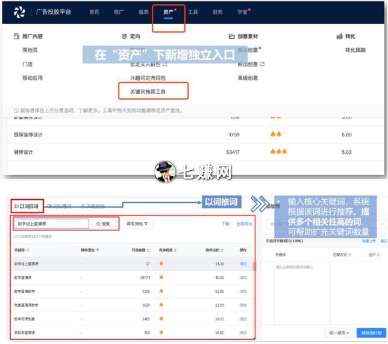Click the blue 保存到计划 button

point(371,333)
